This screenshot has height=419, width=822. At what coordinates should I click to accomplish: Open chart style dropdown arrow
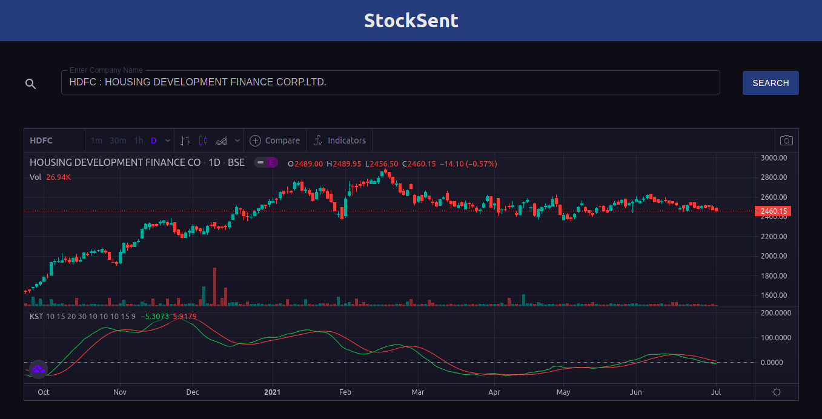point(237,140)
